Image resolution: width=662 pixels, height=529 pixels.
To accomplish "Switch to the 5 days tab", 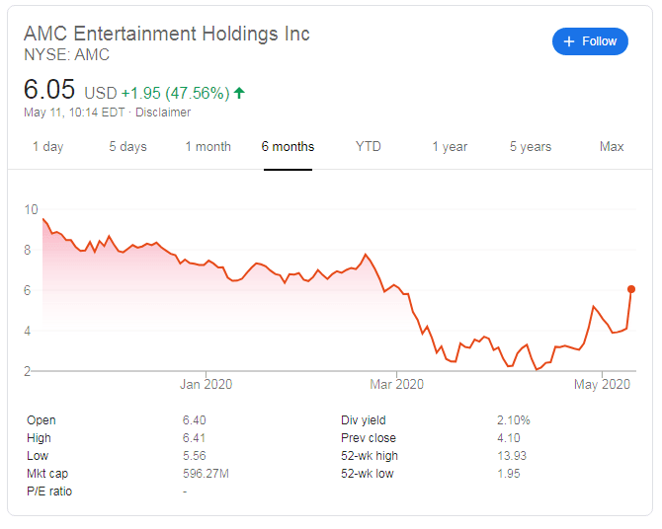I will point(127,147).
